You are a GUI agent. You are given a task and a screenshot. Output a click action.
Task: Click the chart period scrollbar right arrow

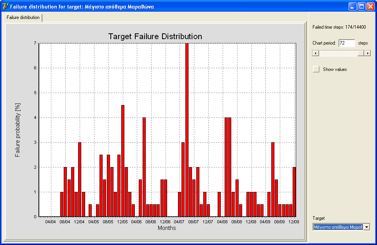[x=367, y=53]
